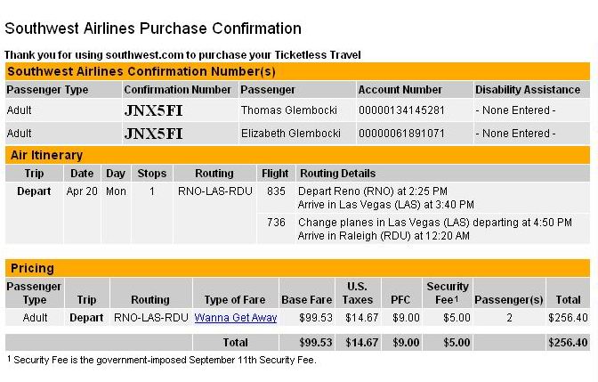Click flight number 736
The width and height of the screenshot is (598, 382).
pyautogui.click(x=276, y=222)
